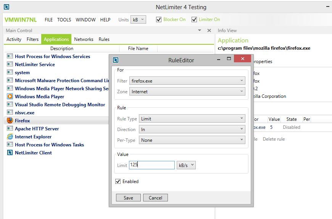332x219 pixels.
Task: Click the Windows Media Player orange icon
Action: tap(10, 96)
